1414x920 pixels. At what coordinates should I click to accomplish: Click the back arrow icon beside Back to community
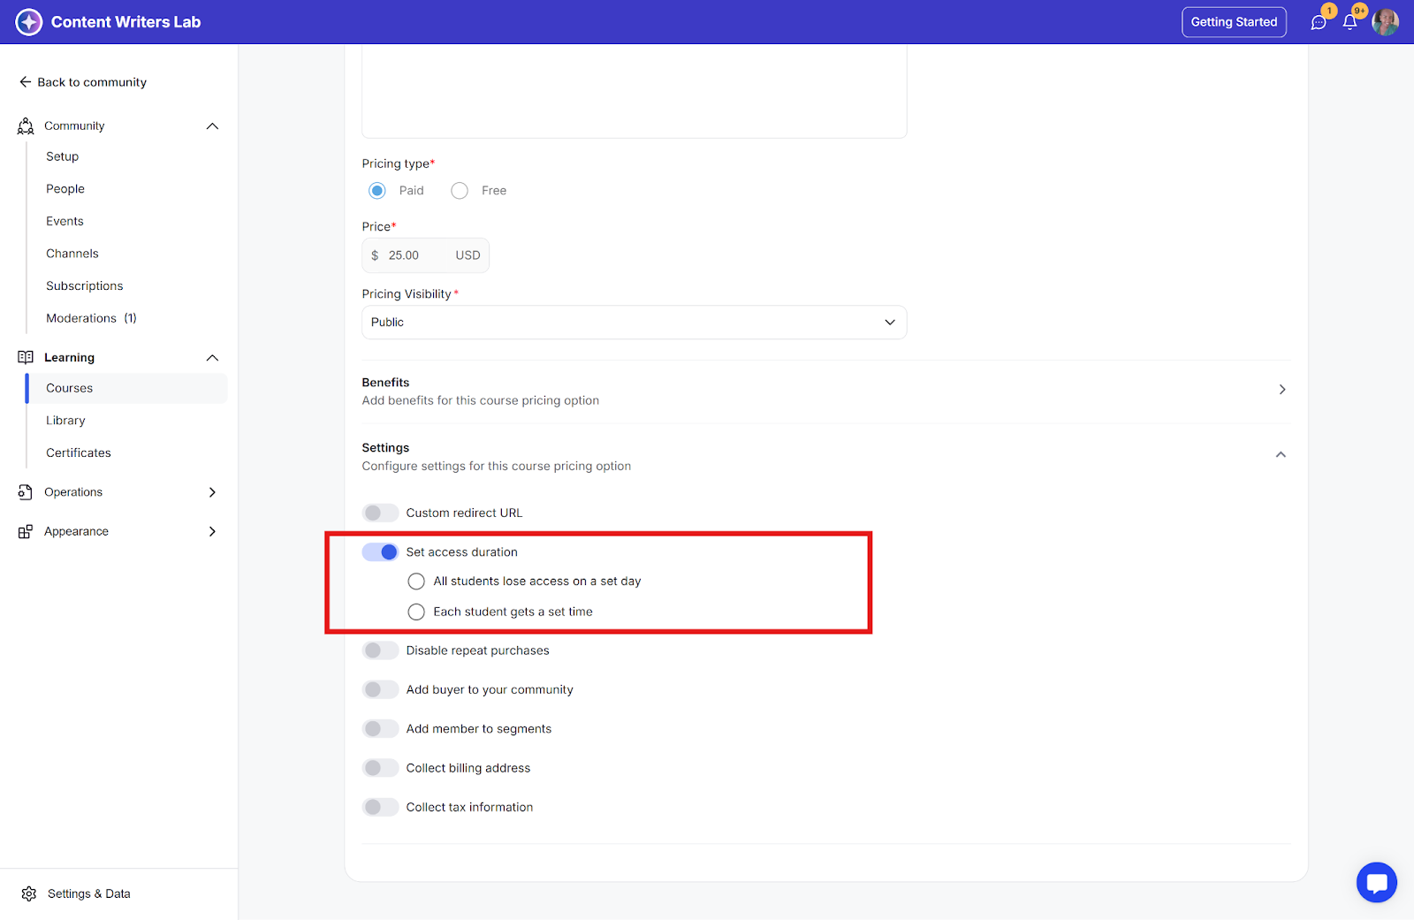pos(25,82)
